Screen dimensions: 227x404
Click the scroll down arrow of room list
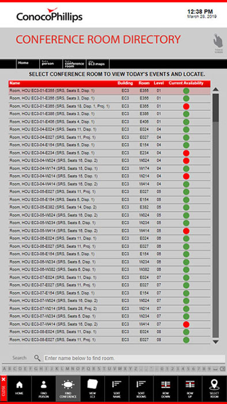click(x=215, y=342)
